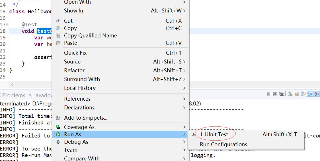Click the Cut scissors icon

pos(58,21)
